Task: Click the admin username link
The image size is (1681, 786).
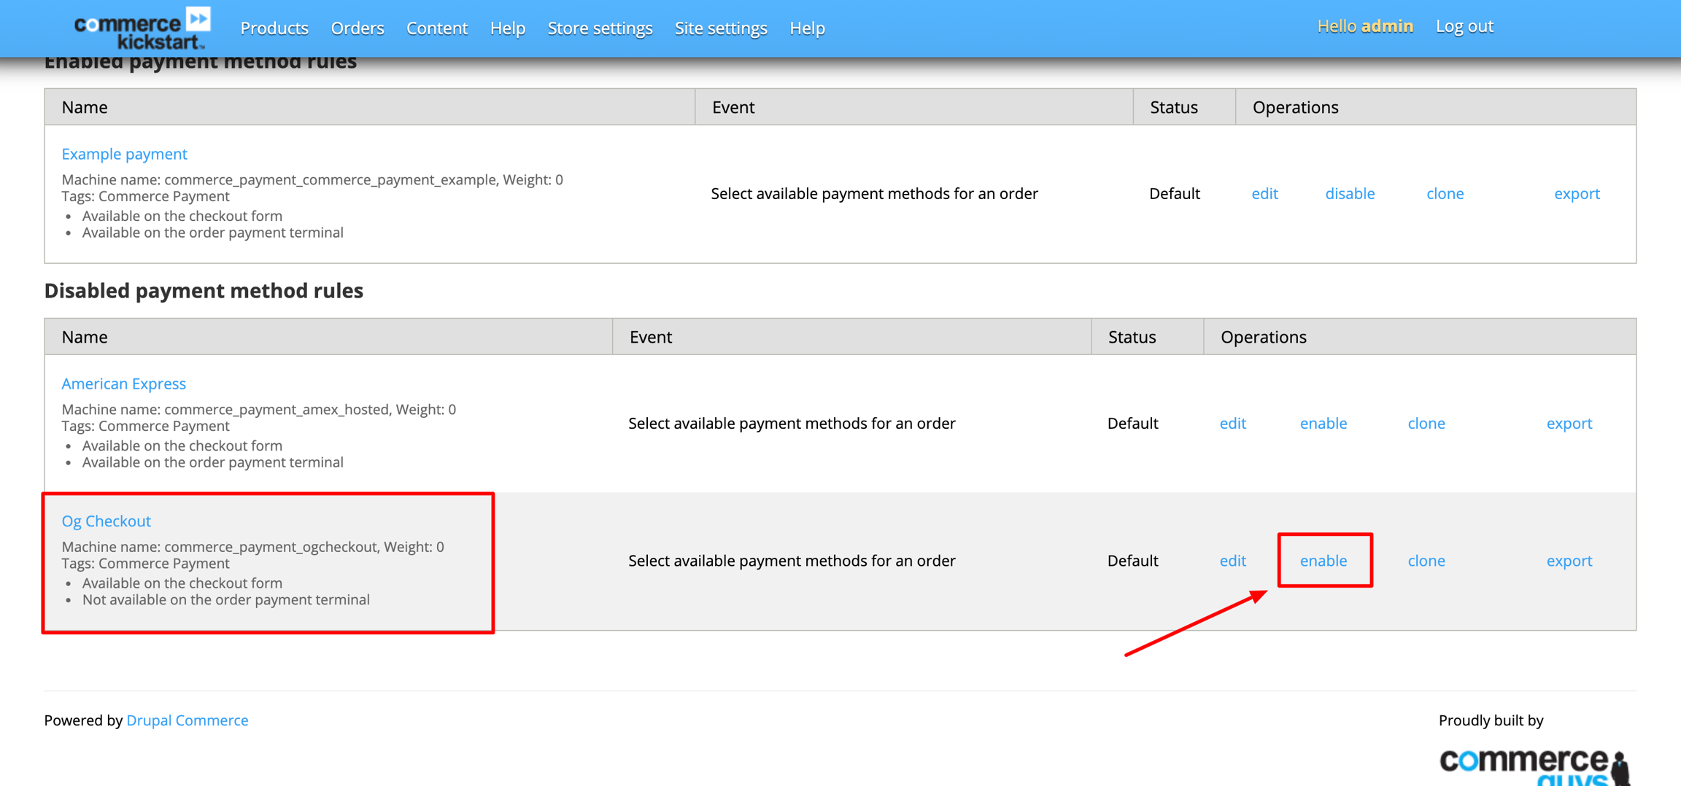Action: (1386, 26)
